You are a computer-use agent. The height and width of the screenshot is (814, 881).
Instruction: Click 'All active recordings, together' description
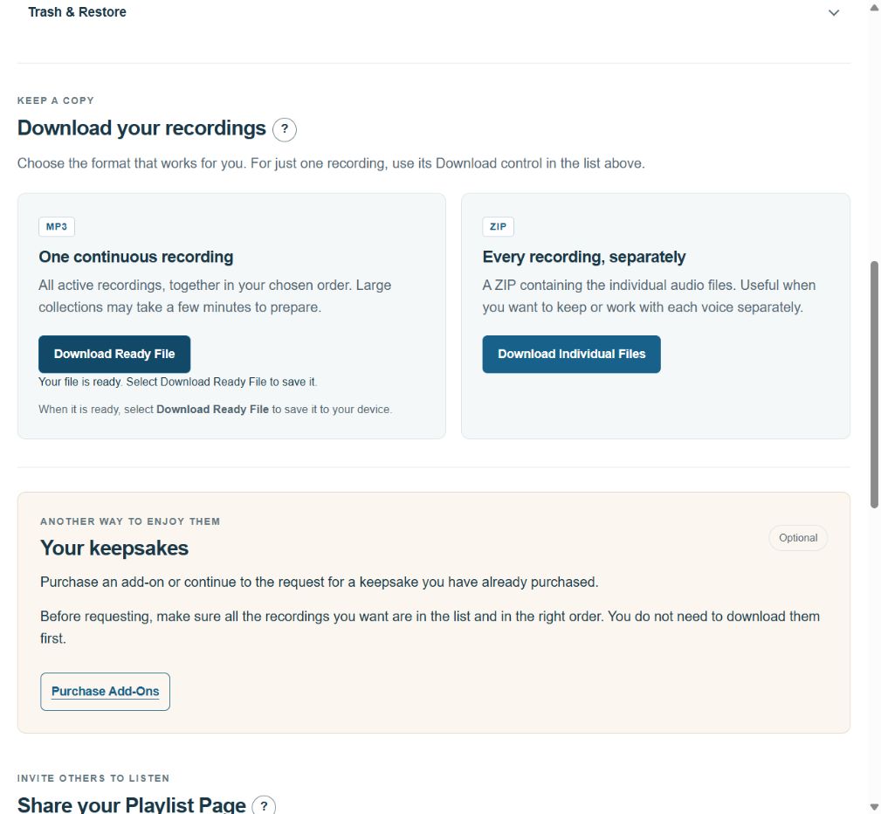tap(215, 296)
